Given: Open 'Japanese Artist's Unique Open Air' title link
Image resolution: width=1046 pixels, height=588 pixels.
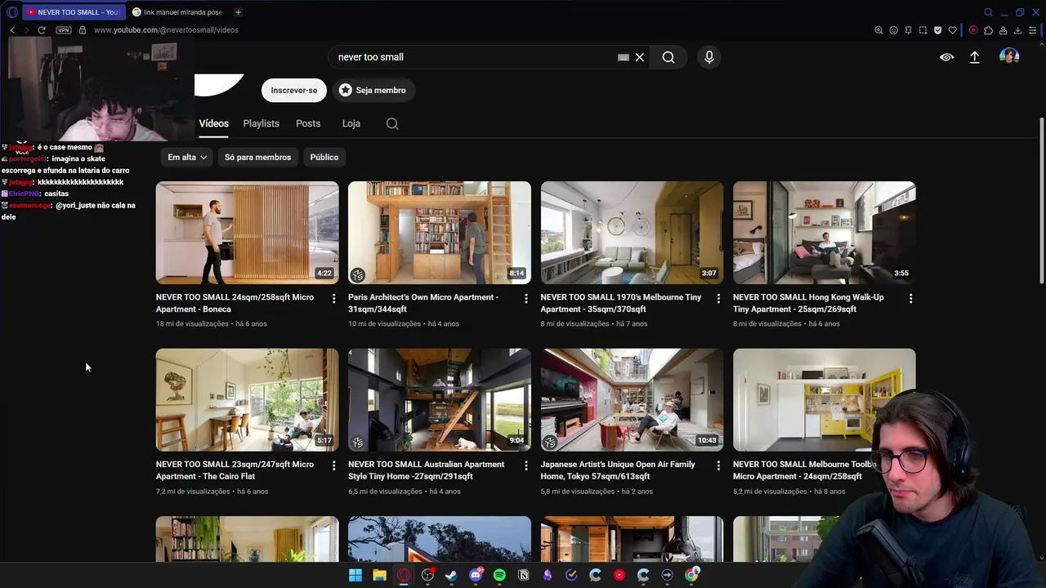Looking at the screenshot, I should click(618, 470).
